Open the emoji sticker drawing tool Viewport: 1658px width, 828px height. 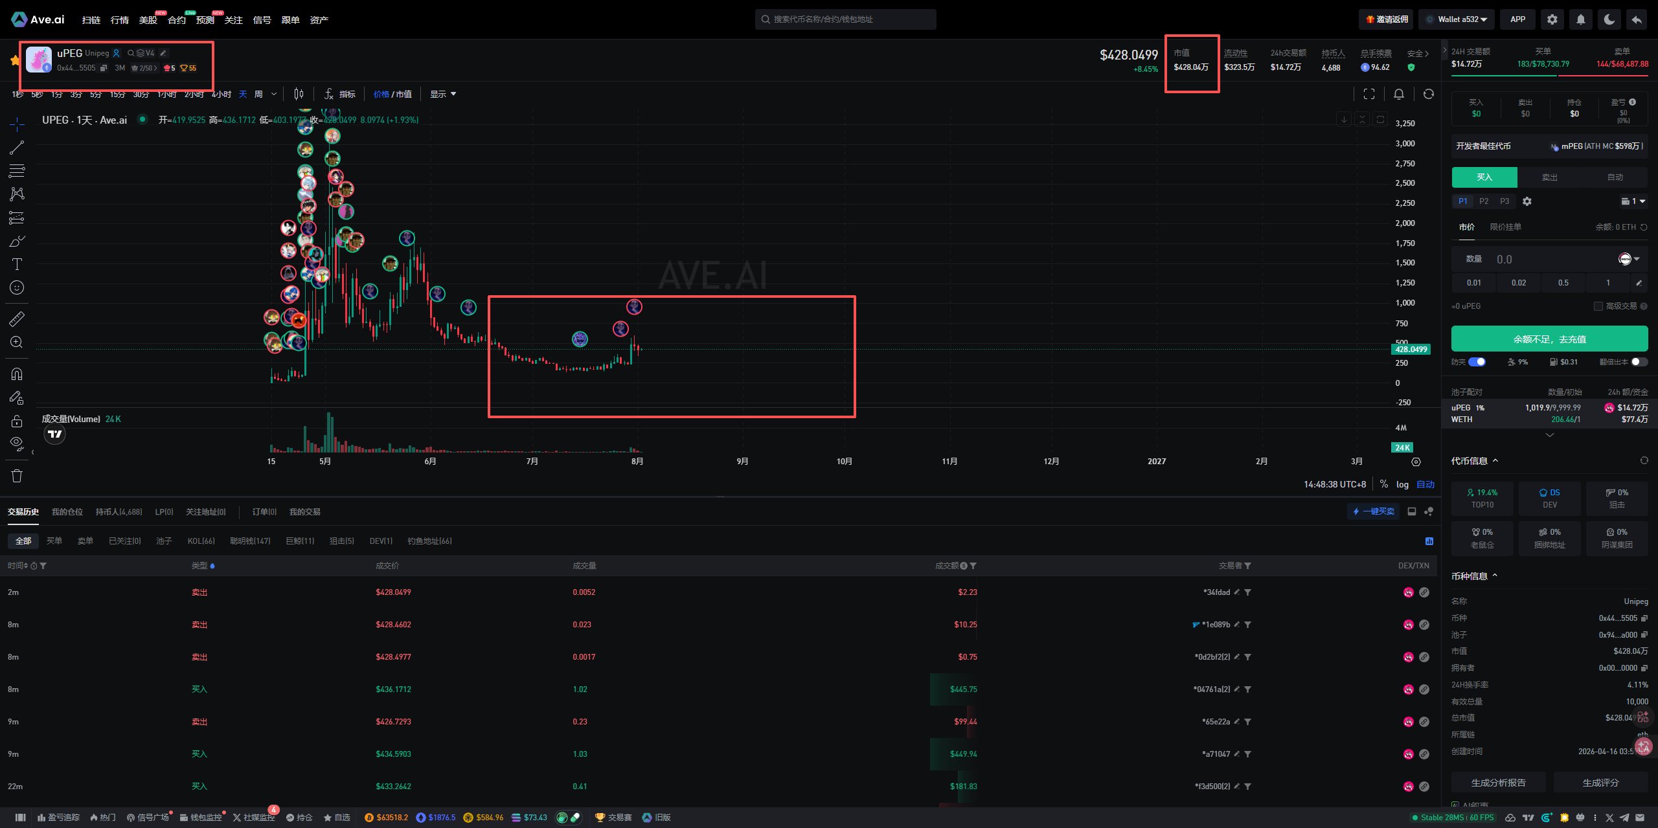point(17,287)
